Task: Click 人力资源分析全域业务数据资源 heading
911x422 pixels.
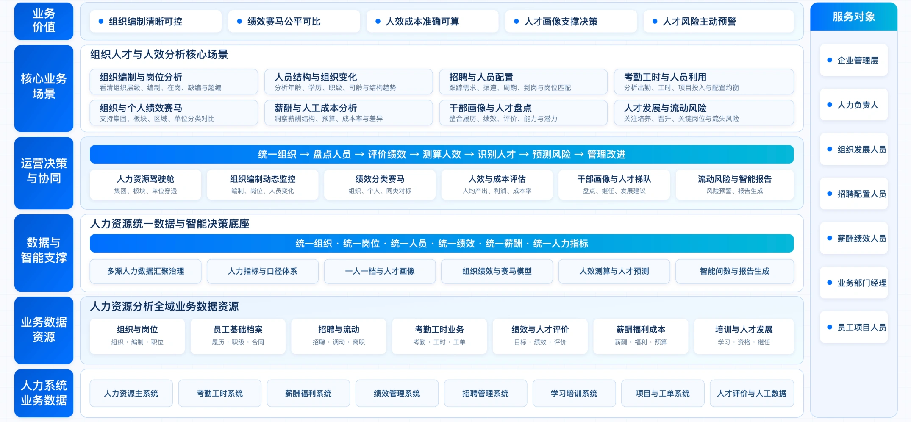Action: [164, 306]
